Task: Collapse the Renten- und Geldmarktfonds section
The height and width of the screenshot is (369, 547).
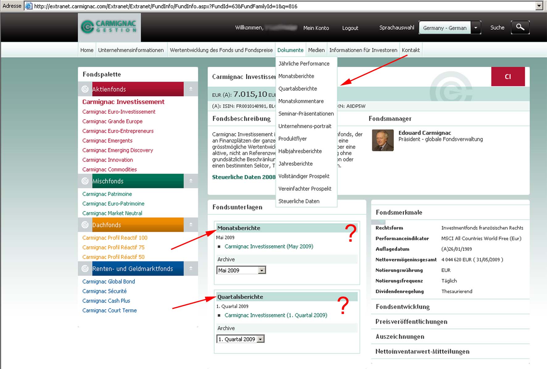Action: coord(191,269)
